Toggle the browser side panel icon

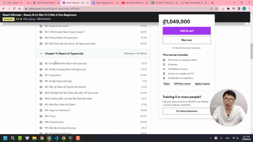coord(239,9)
